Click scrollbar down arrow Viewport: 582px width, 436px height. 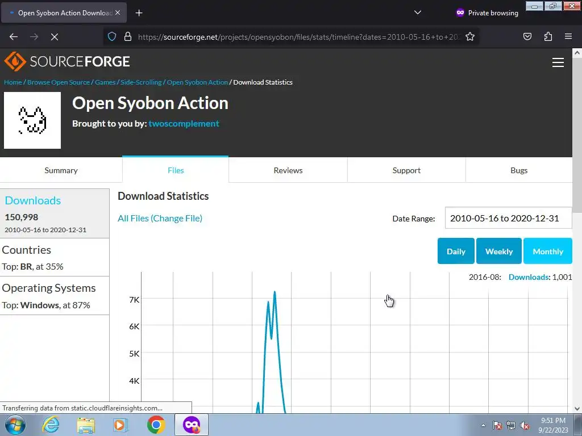[577, 409]
